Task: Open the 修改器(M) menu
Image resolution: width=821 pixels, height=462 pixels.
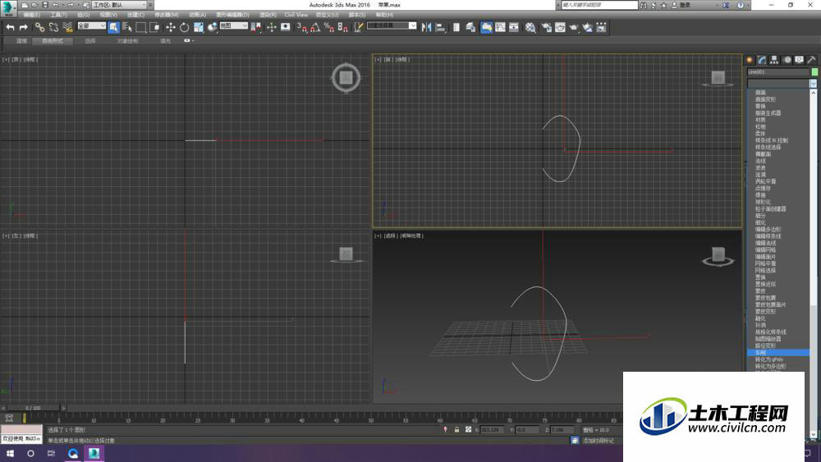Action: 167,15
